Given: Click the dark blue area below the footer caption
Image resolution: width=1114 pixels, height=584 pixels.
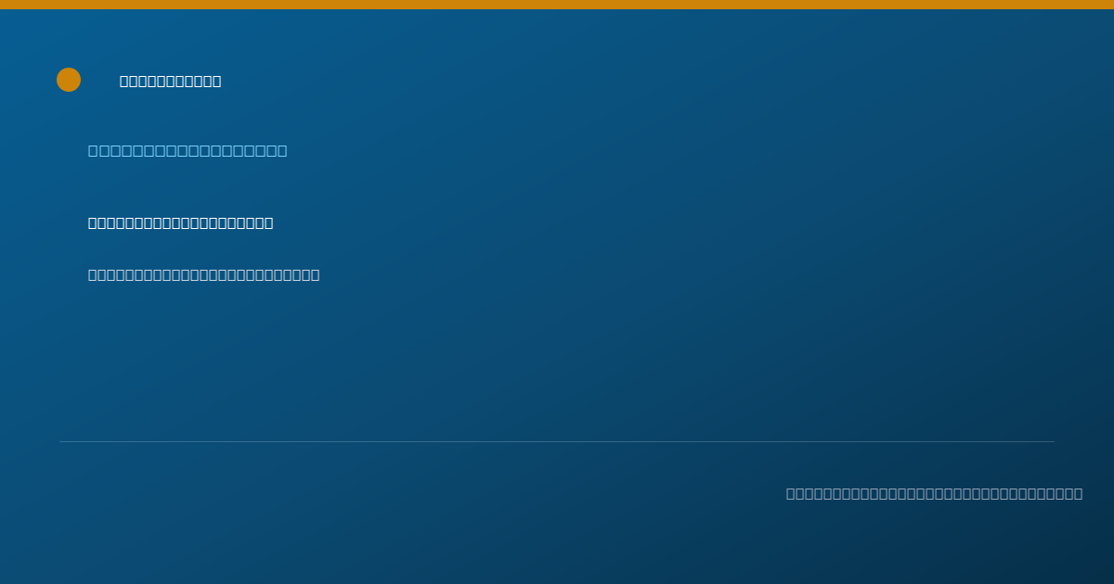Looking at the screenshot, I should pos(557,547).
